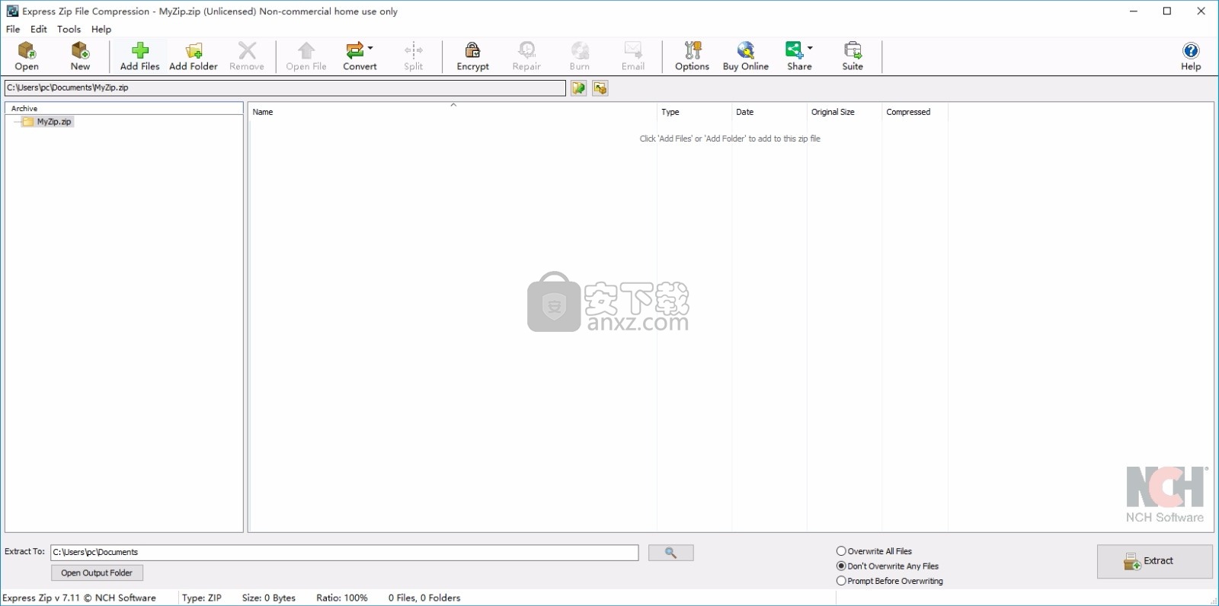Expand the Share dropdown arrow
The height and width of the screenshot is (606, 1219).
coord(810,48)
